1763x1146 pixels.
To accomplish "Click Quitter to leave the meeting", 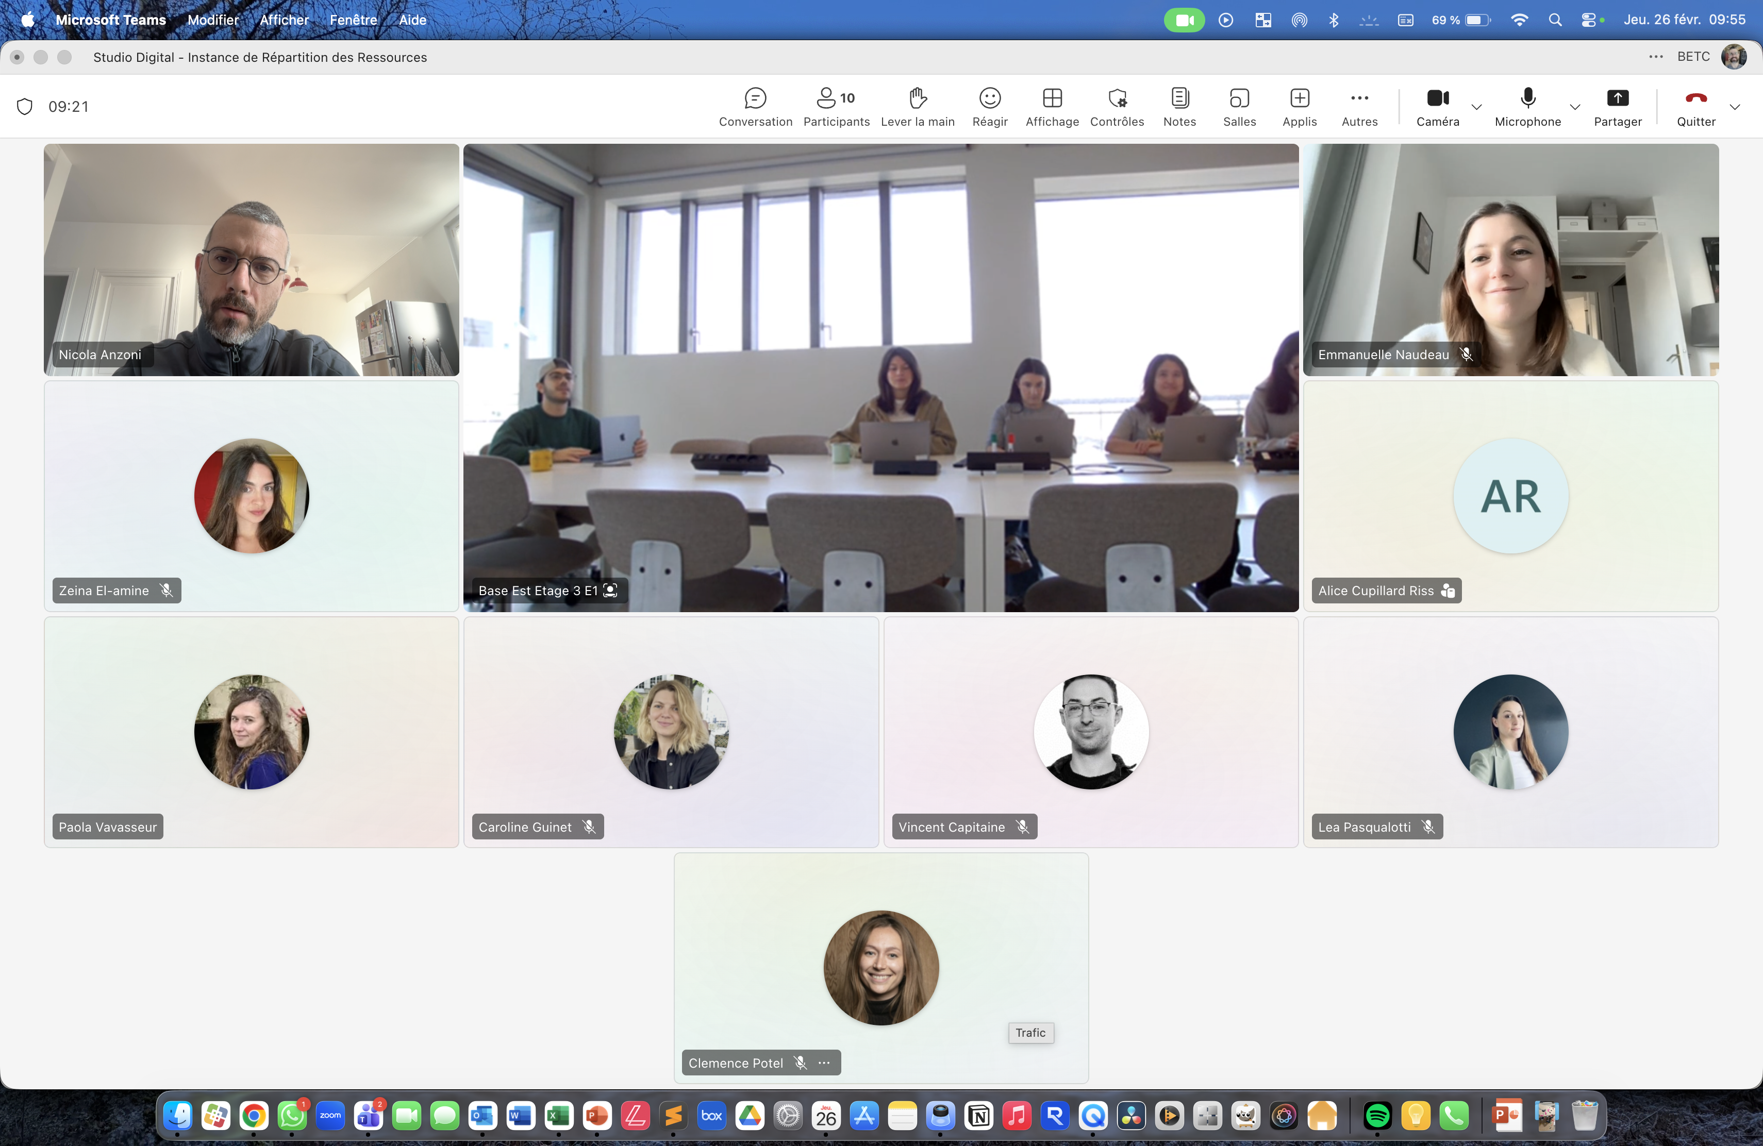I will click(x=1697, y=107).
